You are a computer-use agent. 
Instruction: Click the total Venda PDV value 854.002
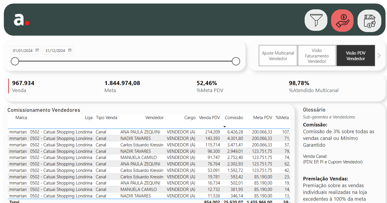click(x=212, y=201)
